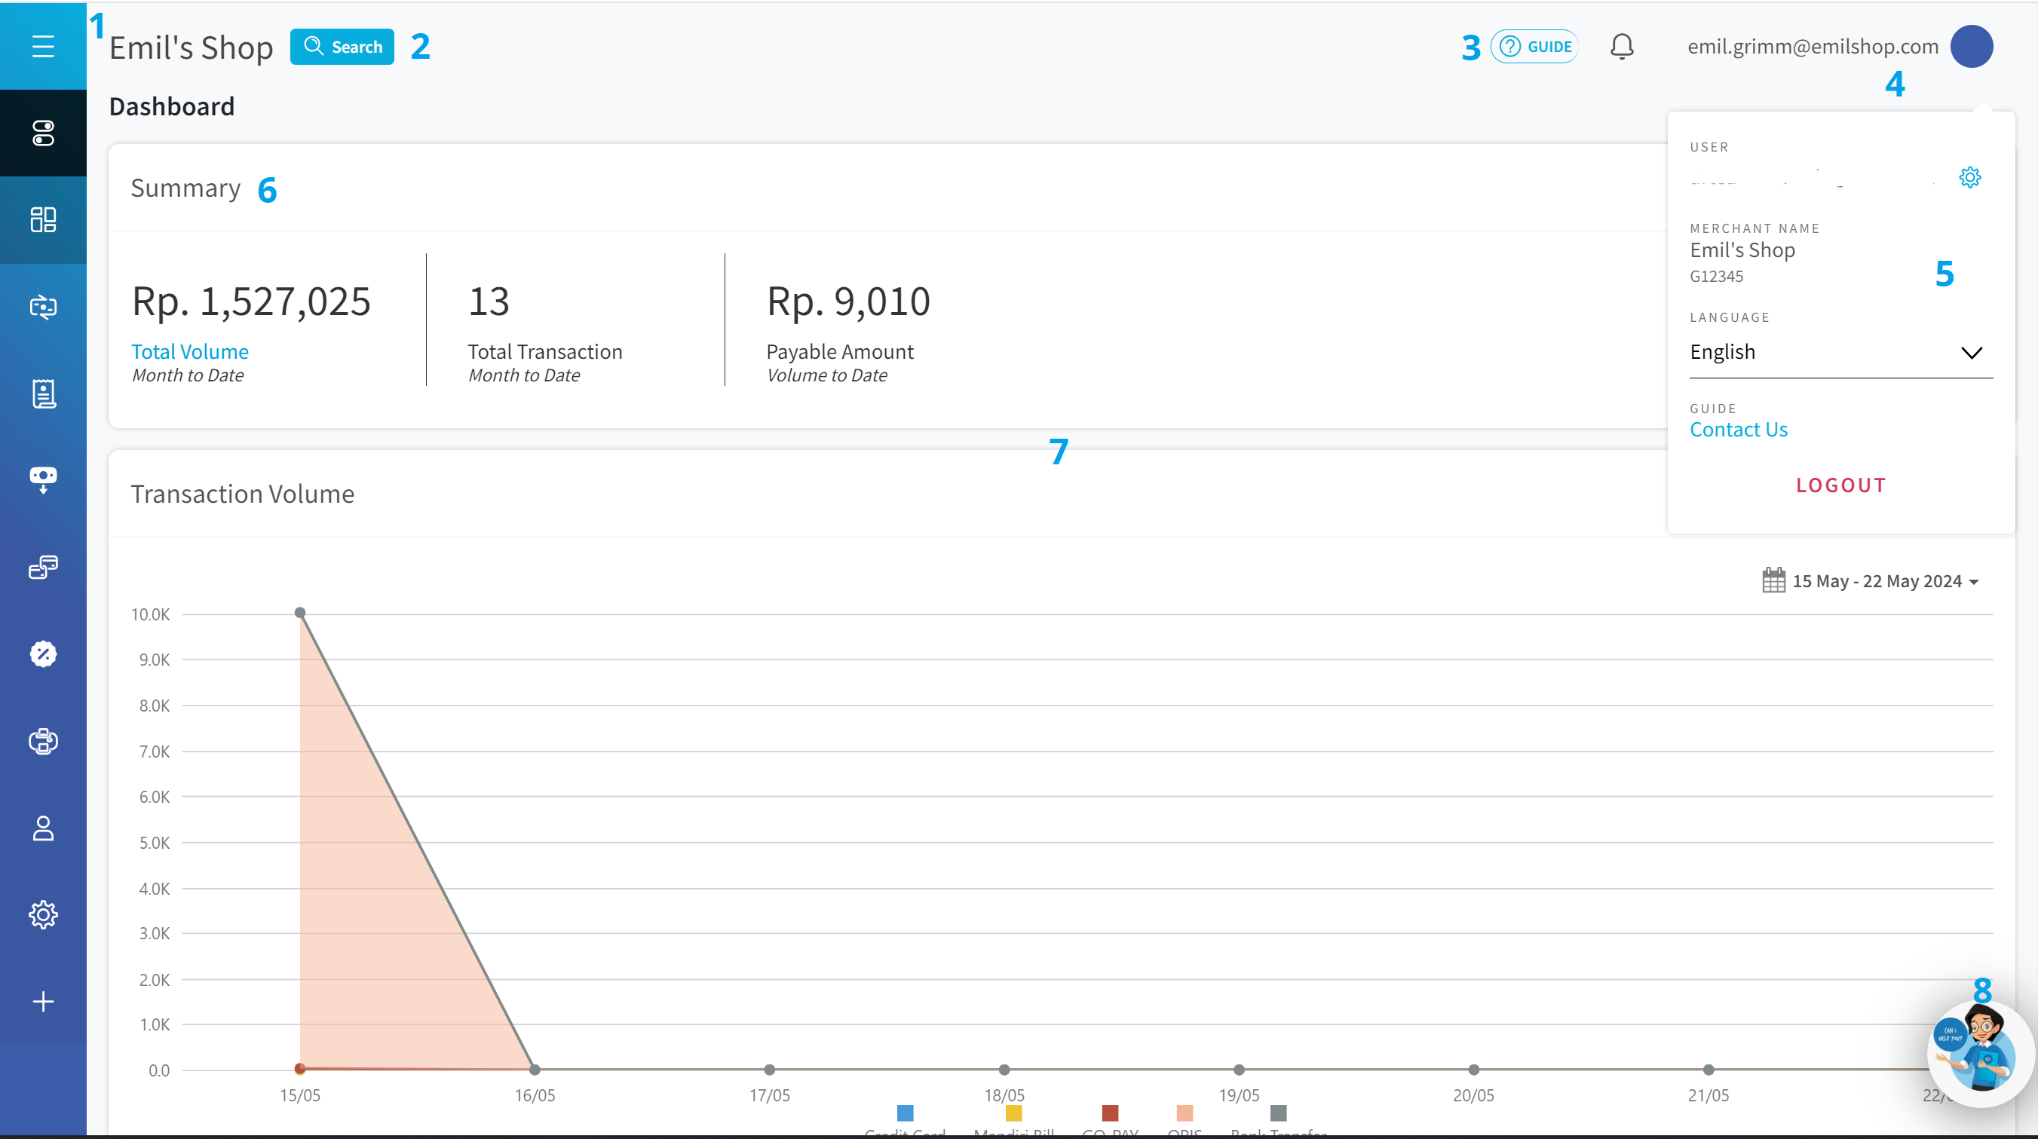Click the environment toggle switch icon in sidebar
2038x1139 pixels.
pyautogui.click(x=43, y=133)
